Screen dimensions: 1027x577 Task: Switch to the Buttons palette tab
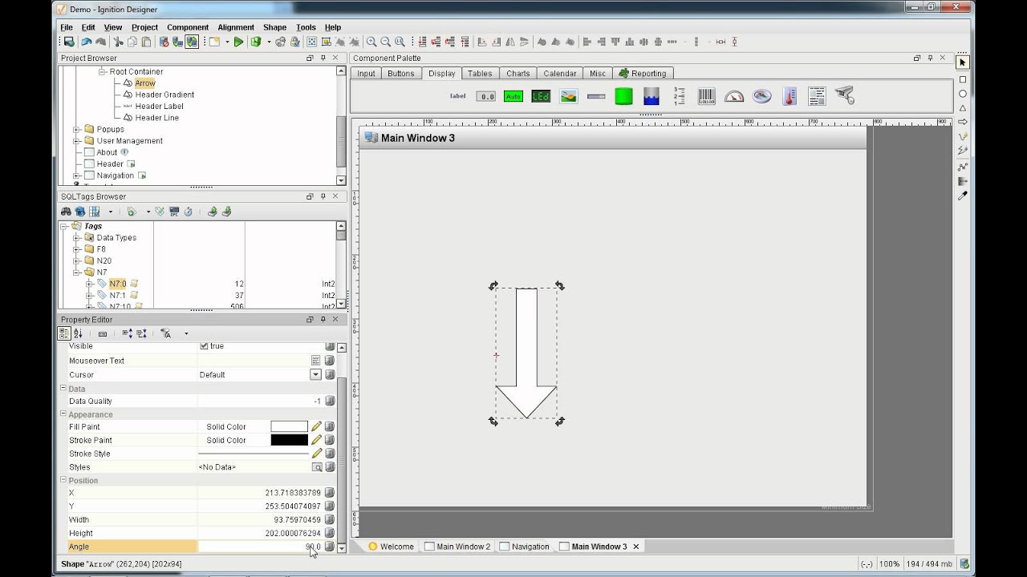(x=401, y=74)
